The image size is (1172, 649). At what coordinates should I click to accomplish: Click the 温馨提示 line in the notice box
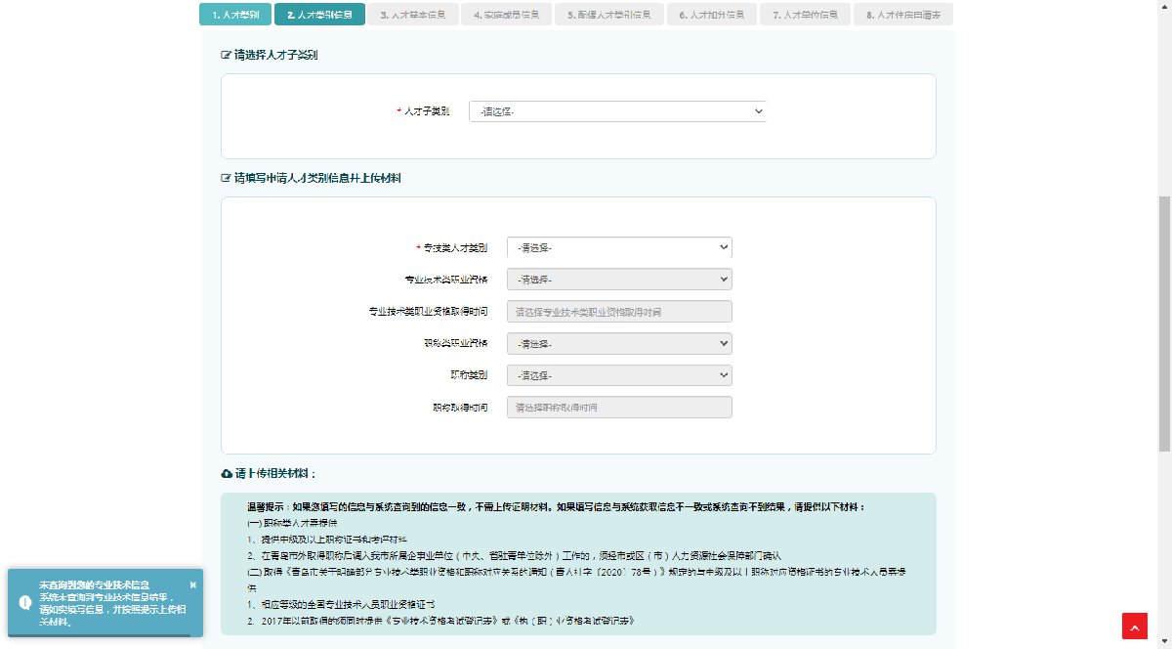556,507
